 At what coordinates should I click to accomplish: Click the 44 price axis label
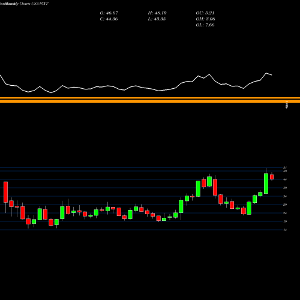pos(285,179)
